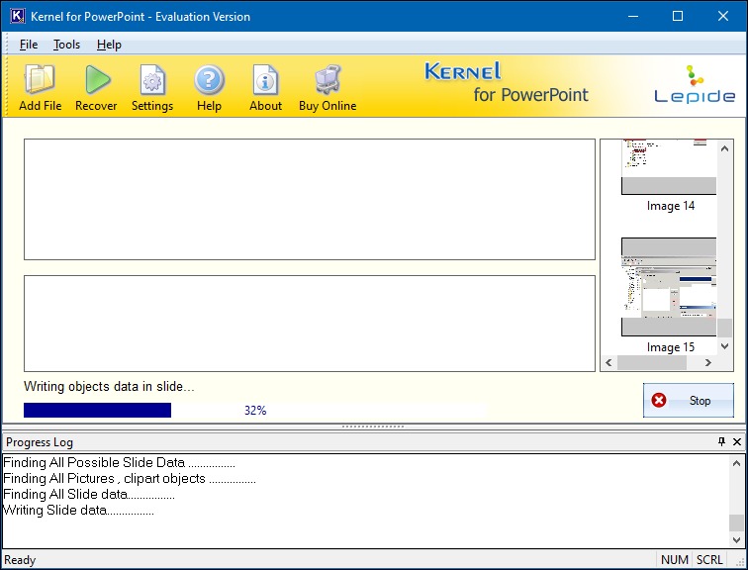
Task: Show the About info icon
Action: tap(265, 79)
